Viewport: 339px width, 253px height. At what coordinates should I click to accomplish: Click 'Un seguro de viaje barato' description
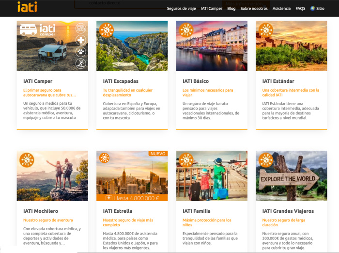click(211, 111)
